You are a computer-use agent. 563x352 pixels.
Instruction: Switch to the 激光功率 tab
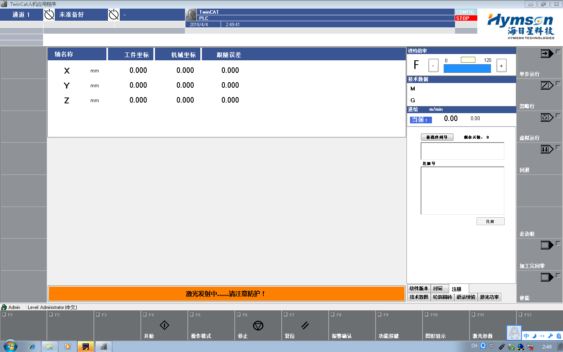[489, 297]
